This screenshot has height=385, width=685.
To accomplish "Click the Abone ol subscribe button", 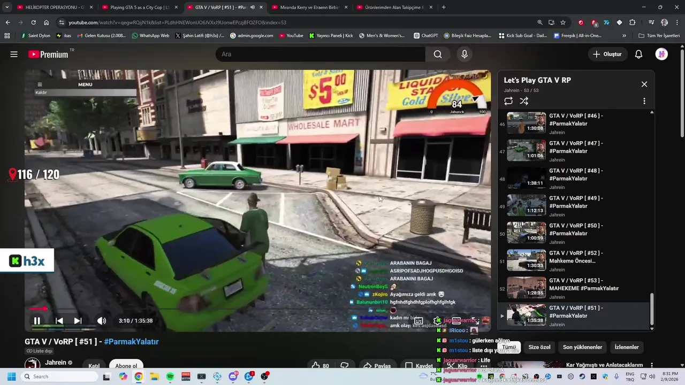I will 126,366.
